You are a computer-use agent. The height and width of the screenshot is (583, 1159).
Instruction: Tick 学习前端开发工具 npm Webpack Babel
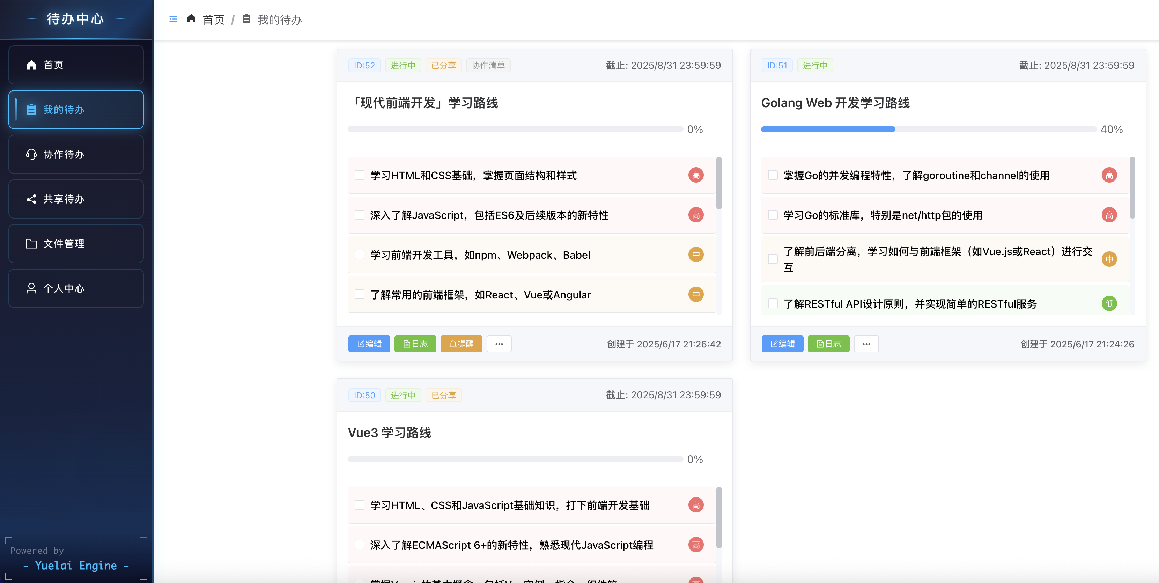click(359, 254)
